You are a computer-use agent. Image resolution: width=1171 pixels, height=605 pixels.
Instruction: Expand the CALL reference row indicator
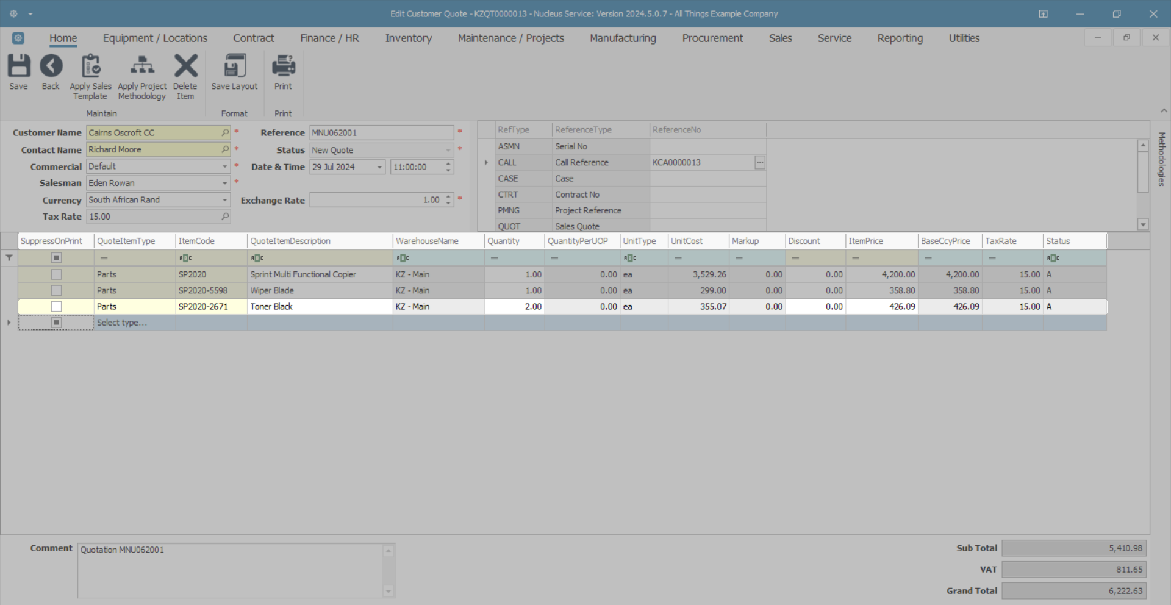(x=486, y=162)
